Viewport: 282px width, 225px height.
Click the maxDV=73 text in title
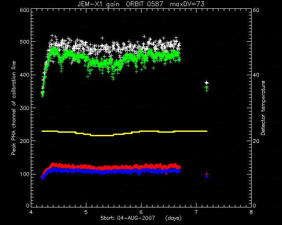pos(187,4)
